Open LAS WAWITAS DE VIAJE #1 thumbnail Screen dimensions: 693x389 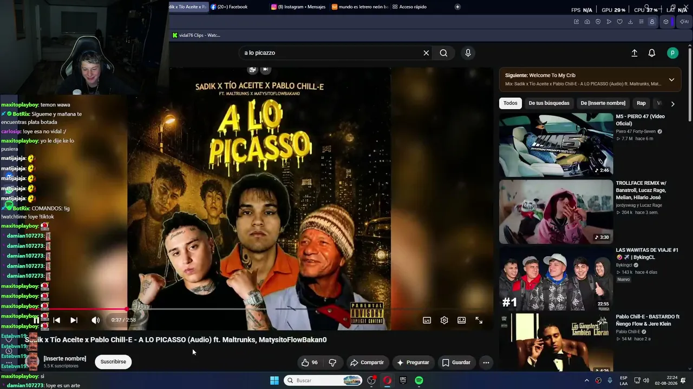[556, 279]
